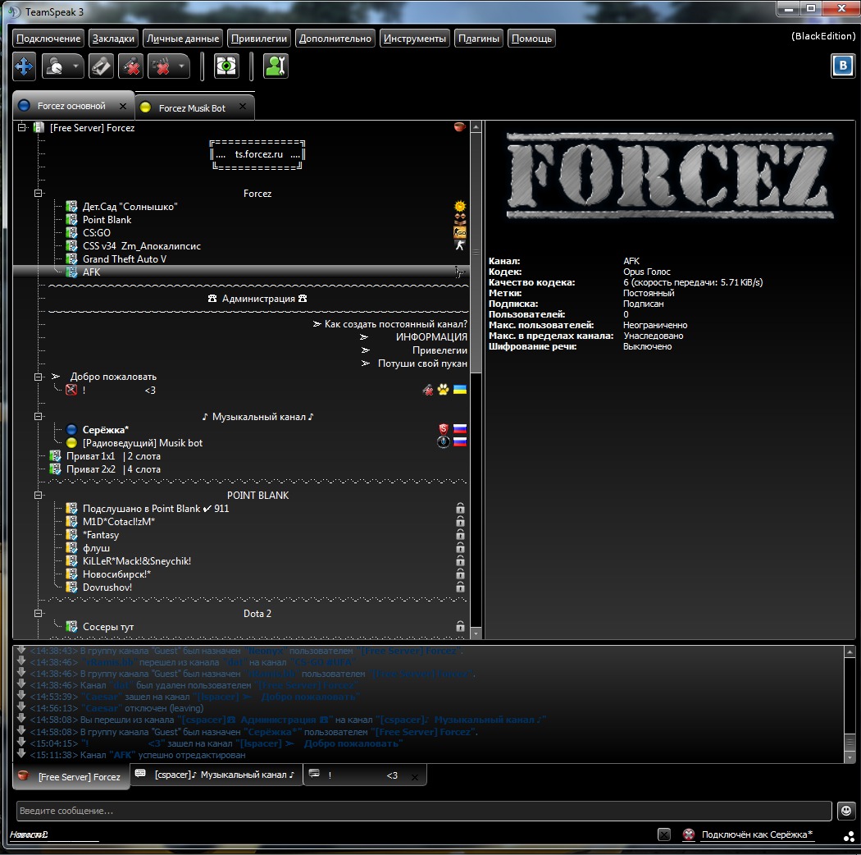Select the Grand Theft Auto V channel
Viewport: 861px width, 855px height.
[x=125, y=259]
